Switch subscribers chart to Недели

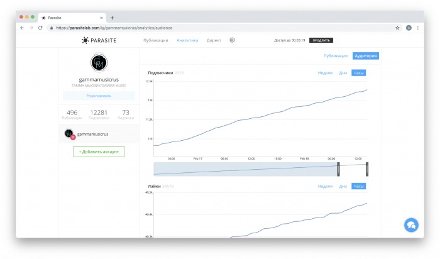[325, 73]
